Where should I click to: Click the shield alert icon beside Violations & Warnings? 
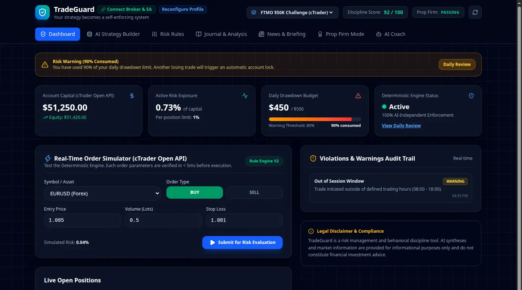313,158
